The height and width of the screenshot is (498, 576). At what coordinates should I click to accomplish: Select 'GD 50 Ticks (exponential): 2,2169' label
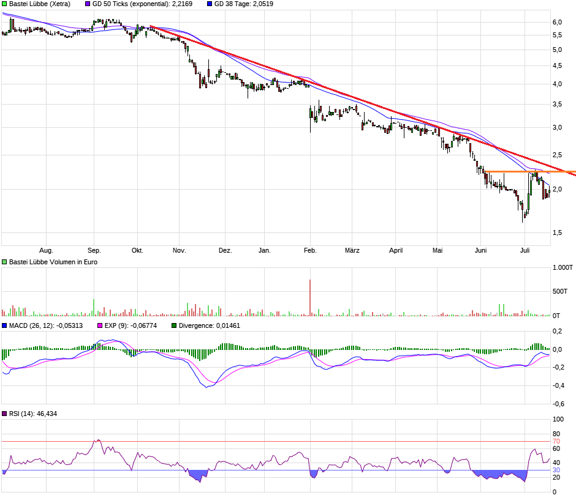pyautogui.click(x=143, y=4)
